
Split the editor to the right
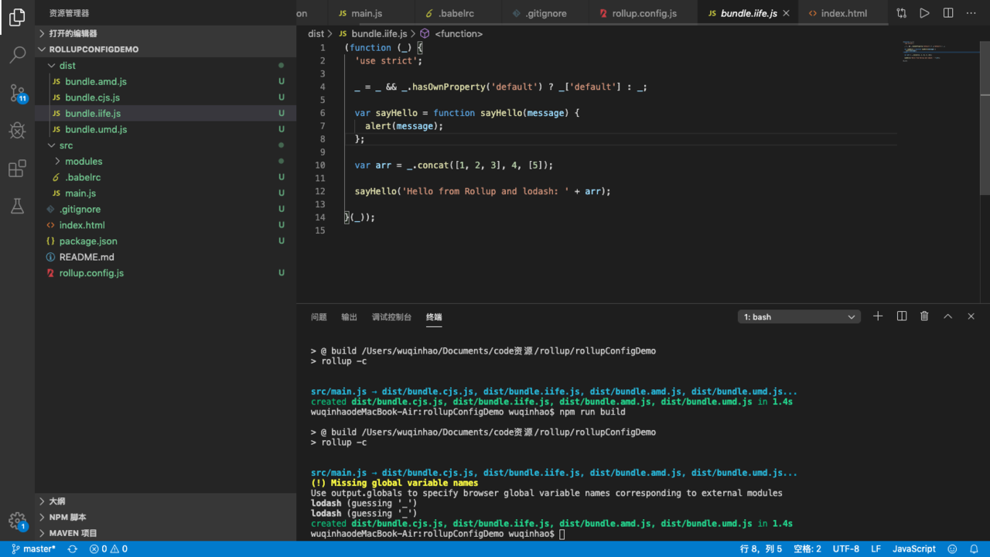[x=948, y=13]
